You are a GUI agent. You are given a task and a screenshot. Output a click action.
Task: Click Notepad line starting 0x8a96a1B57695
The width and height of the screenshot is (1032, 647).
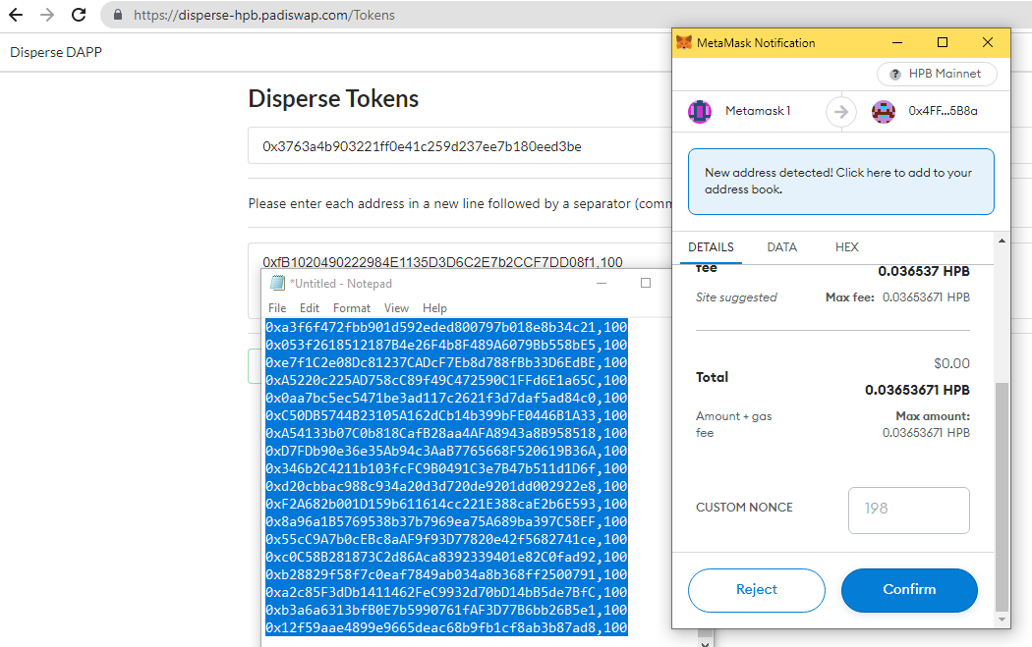pyautogui.click(x=447, y=521)
